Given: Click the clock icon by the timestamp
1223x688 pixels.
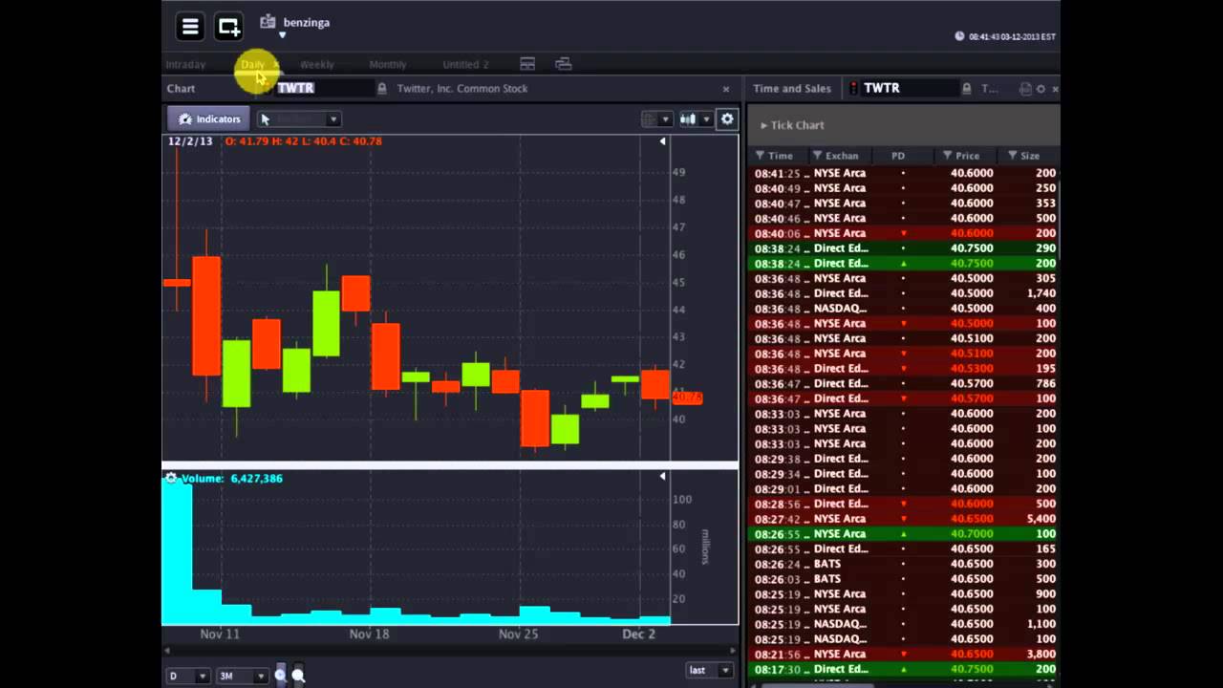Looking at the screenshot, I should (959, 36).
